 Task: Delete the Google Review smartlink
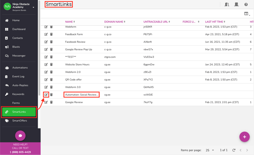pos(51,102)
